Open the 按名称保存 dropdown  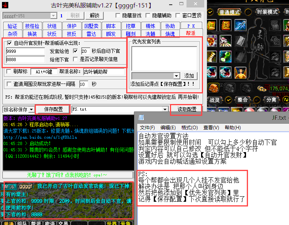point(32,109)
